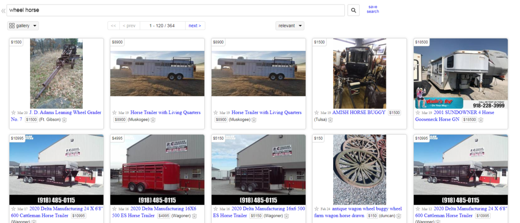This screenshot has width=520, height=223.
Task: Expand the relevant sort order dropdown
Action: click(x=290, y=25)
